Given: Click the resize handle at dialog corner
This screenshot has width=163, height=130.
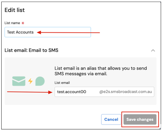Looking at the screenshot, I should click(x=160, y=128).
